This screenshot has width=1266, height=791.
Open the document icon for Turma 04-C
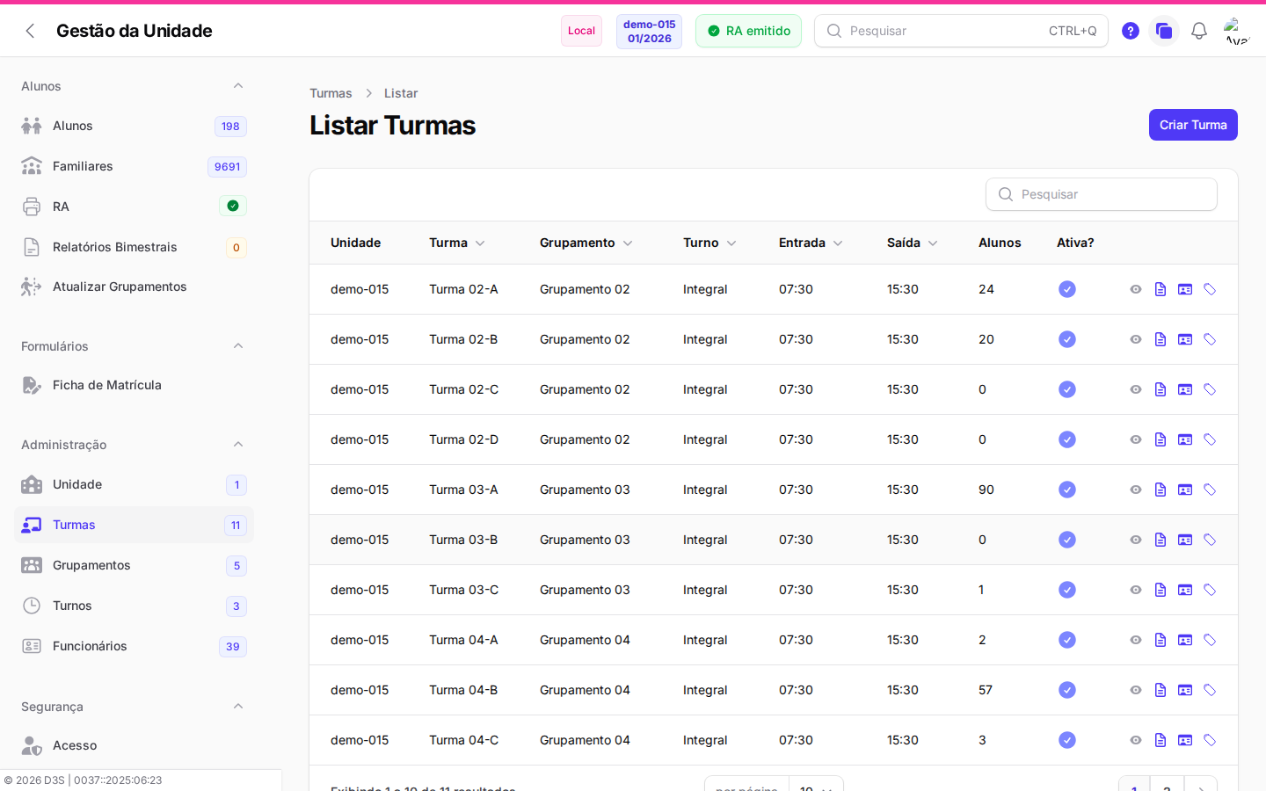[1160, 740]
